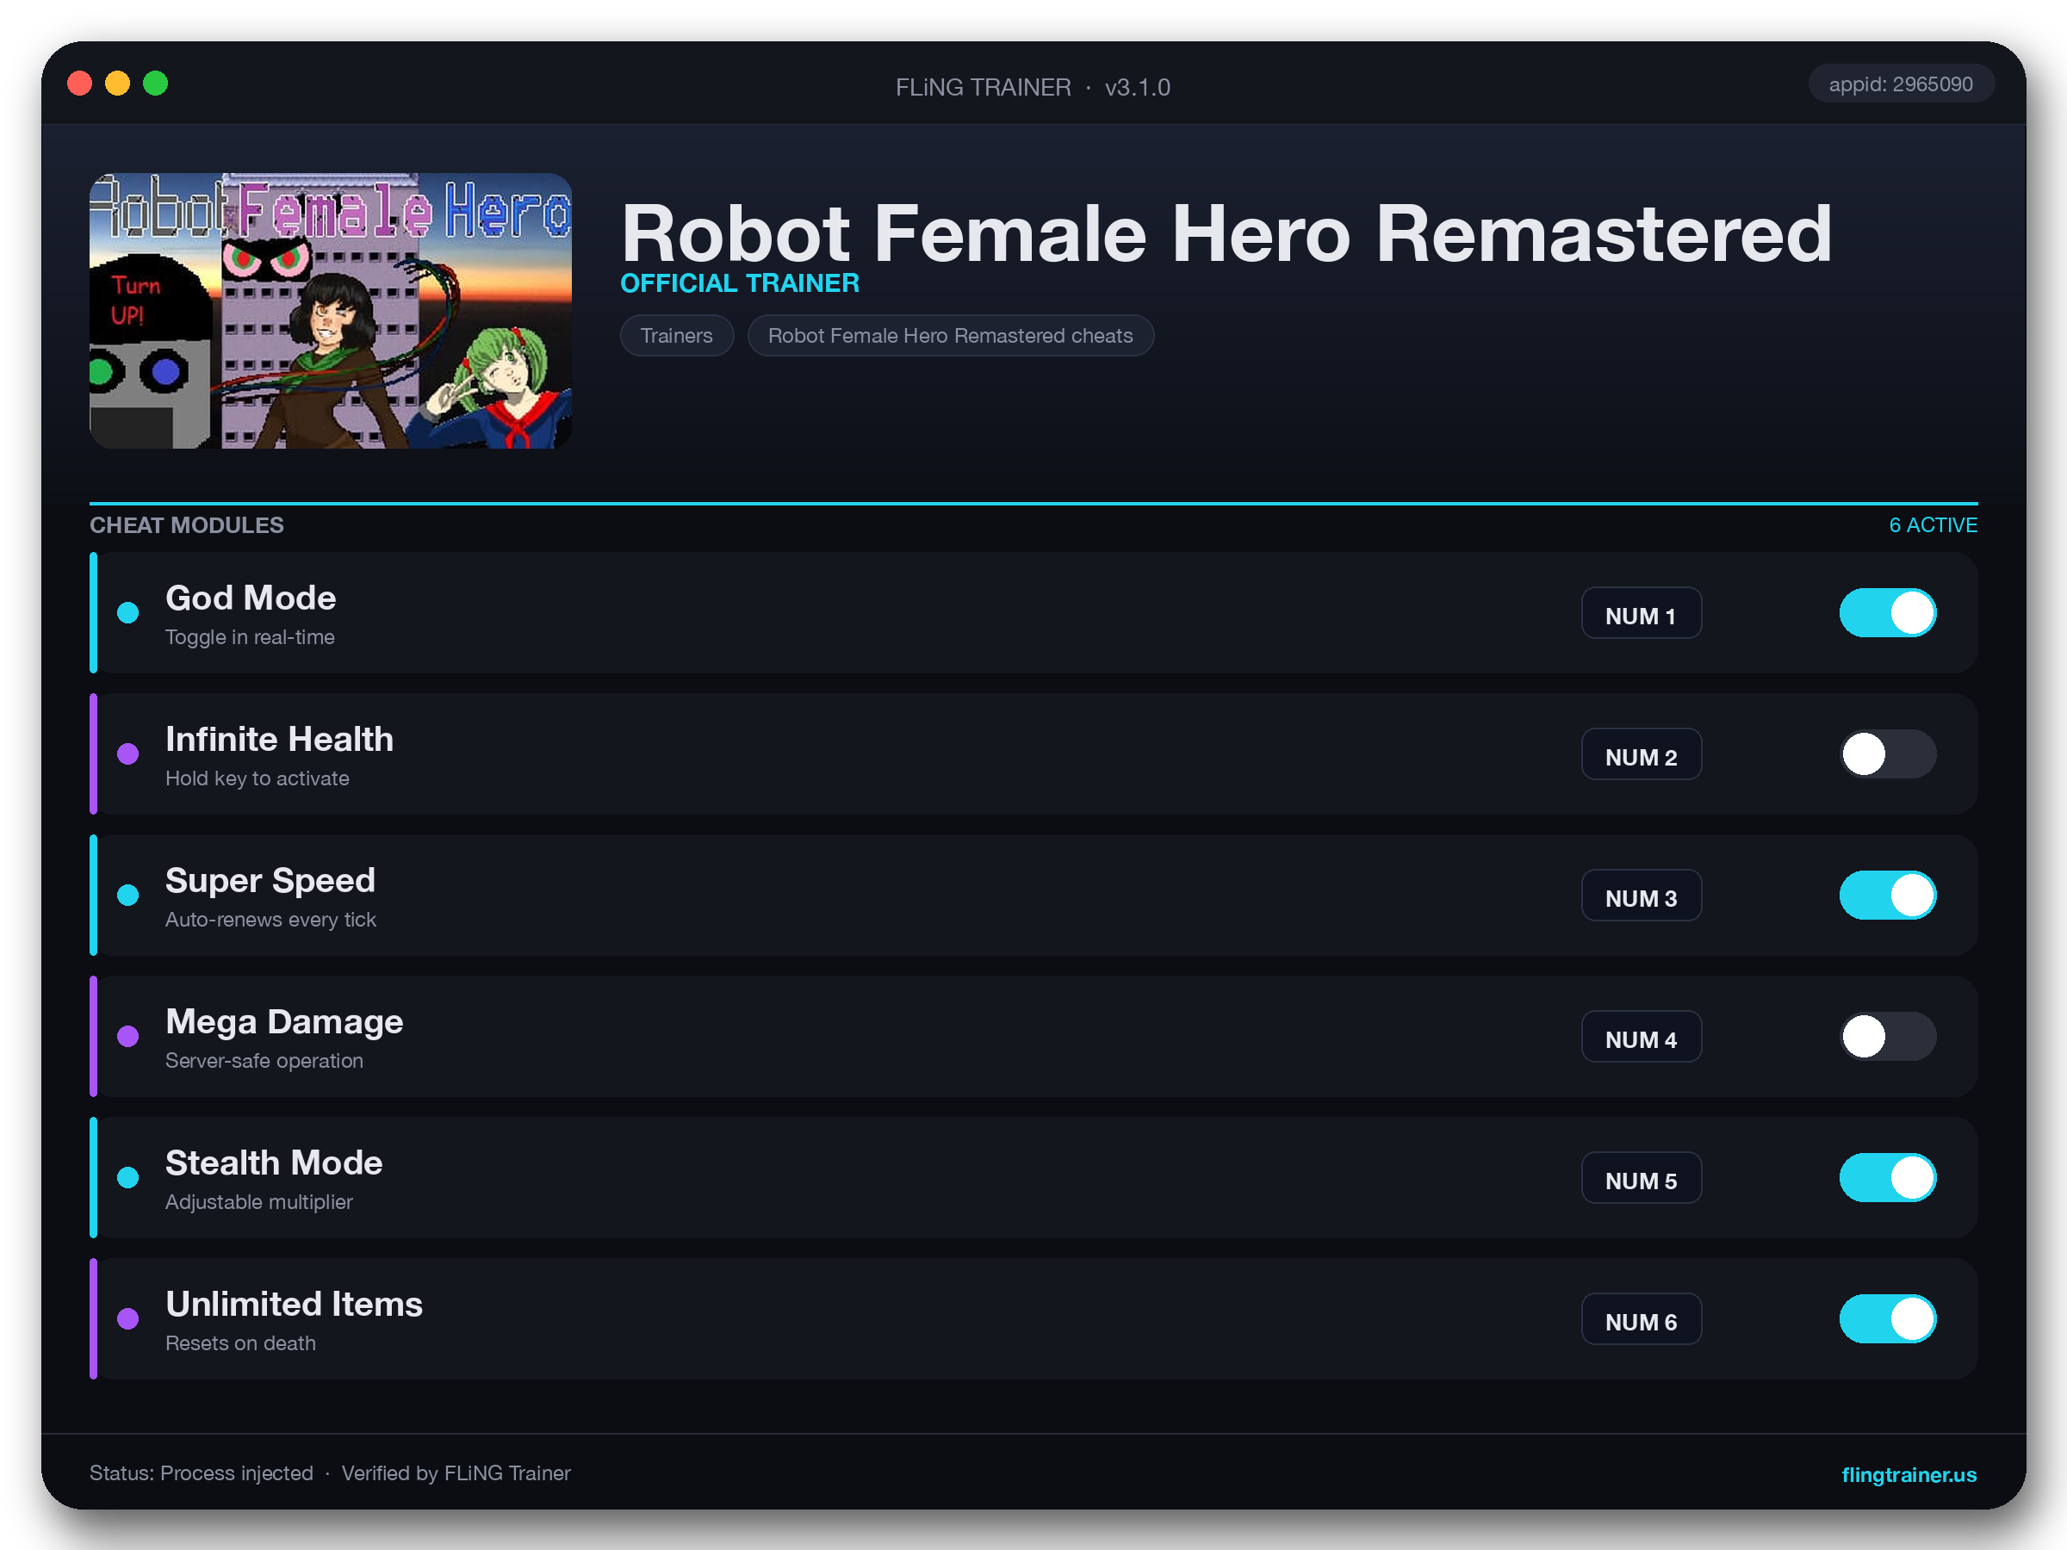2067x1550 pixels.
Task: Click 'Verified by FLiNG Trainer' text
Action: pyautogui.click(x=456, y=1473)
